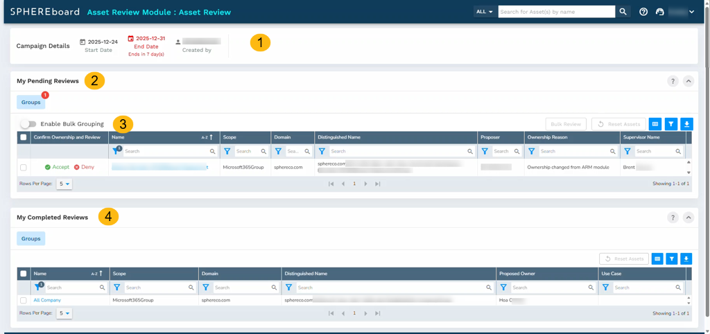Open the user account dropdown chevron in header
The image size is (710, 334).
[691, 12]
